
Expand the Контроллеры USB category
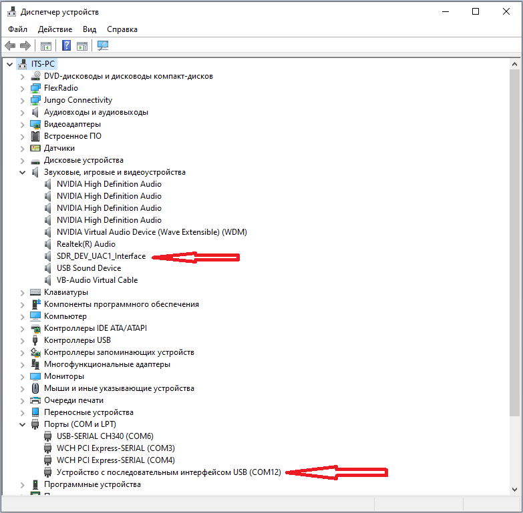pyautogui.click(x=22, y=340)
